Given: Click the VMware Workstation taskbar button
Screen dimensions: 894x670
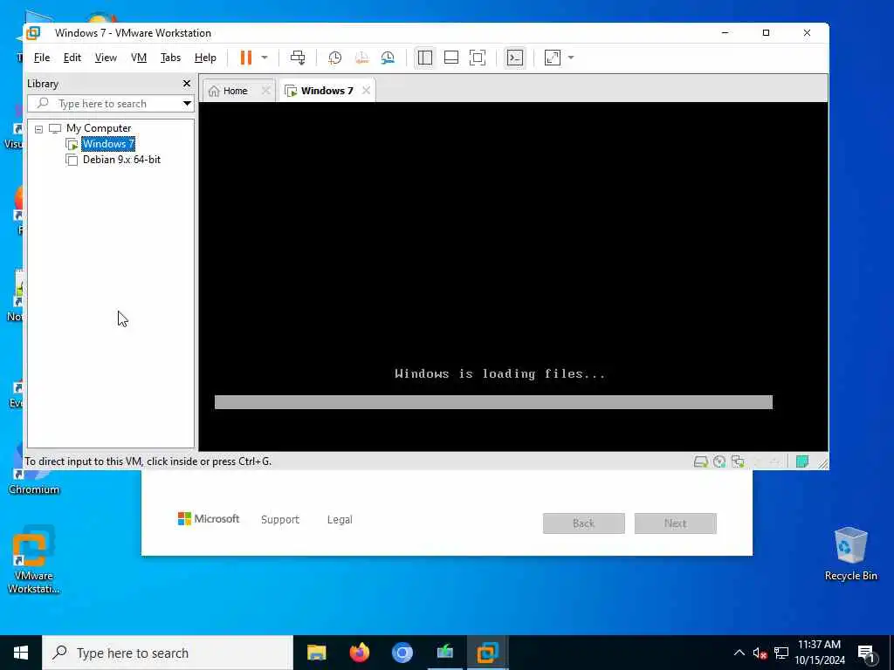Looking at the screenshot, I should (x=487, y=653).
